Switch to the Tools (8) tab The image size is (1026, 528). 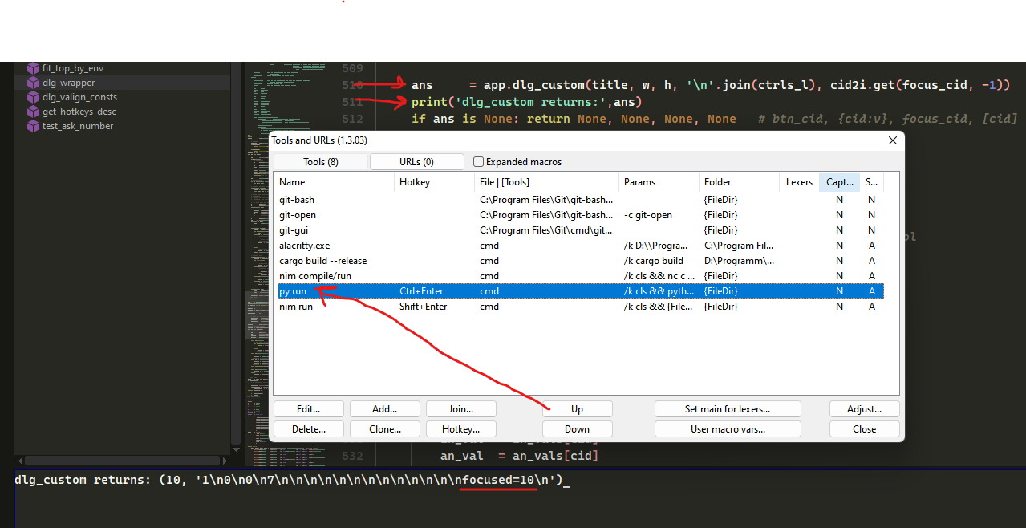pos(320,161)
